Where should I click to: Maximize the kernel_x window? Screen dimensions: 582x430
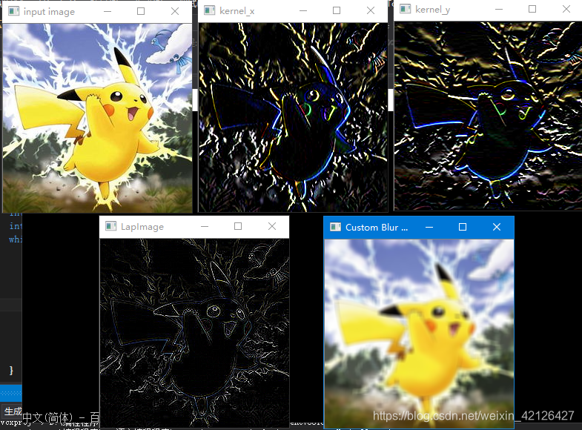click(x=337, y=10)
